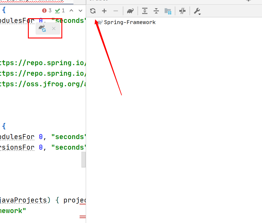Click the green typo count indicator
The width and height of the screenshot is (262, 223).
60,11
